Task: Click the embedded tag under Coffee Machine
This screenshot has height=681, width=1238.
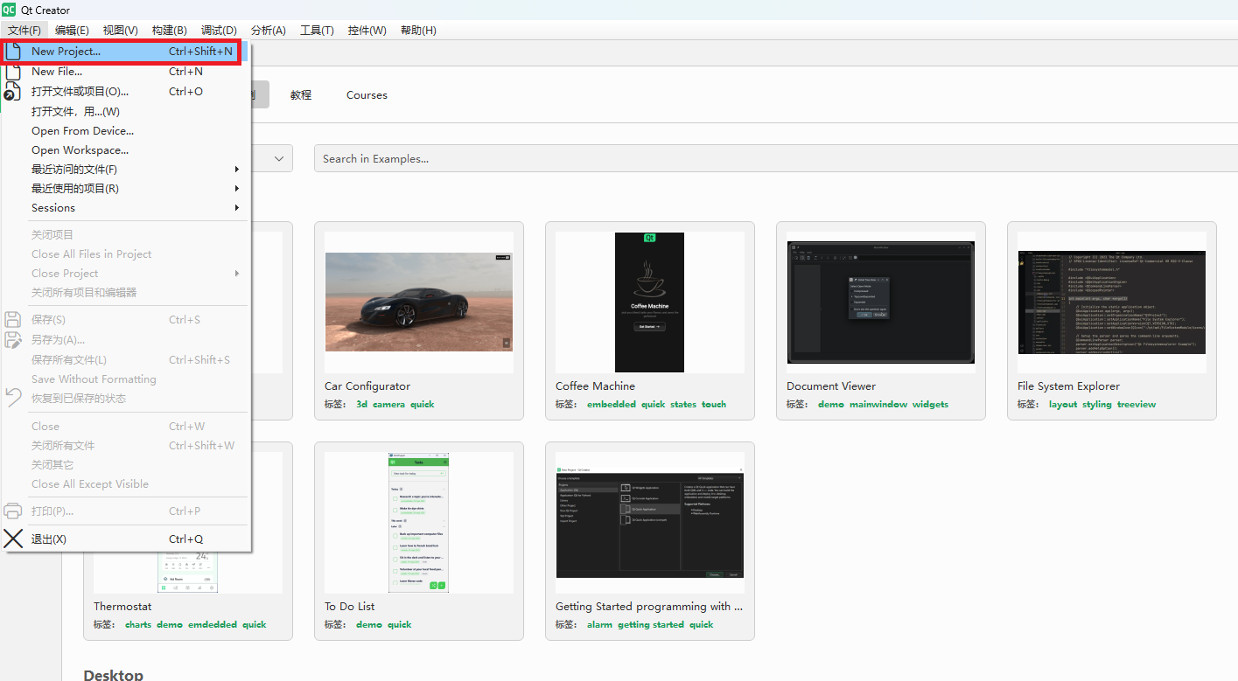Action: coord(612,405)
